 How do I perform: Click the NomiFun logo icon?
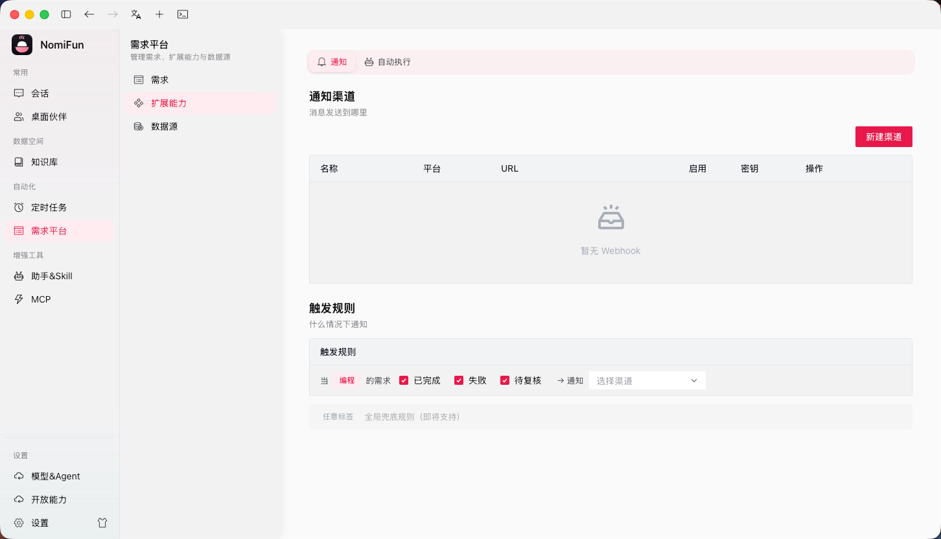tap(22, 45)
